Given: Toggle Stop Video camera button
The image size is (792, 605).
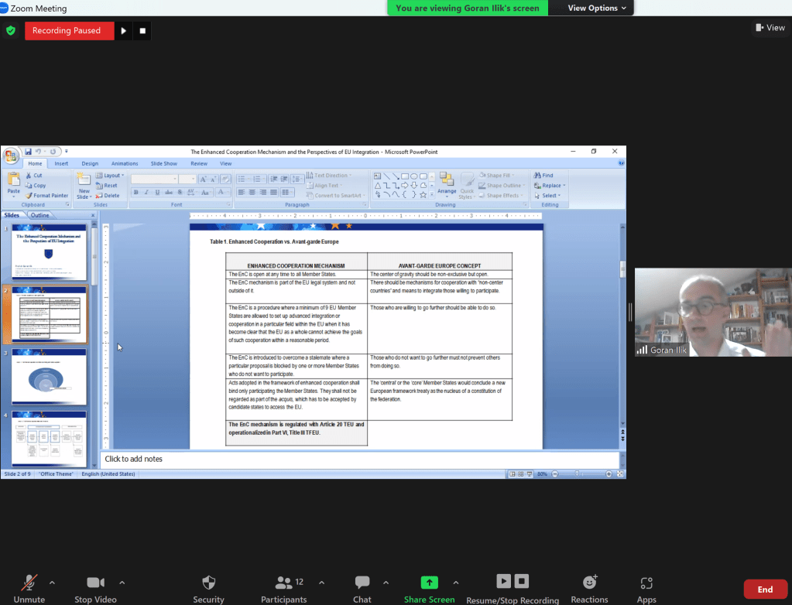Looking at the screenshot, I should click(x=95, y=583).
